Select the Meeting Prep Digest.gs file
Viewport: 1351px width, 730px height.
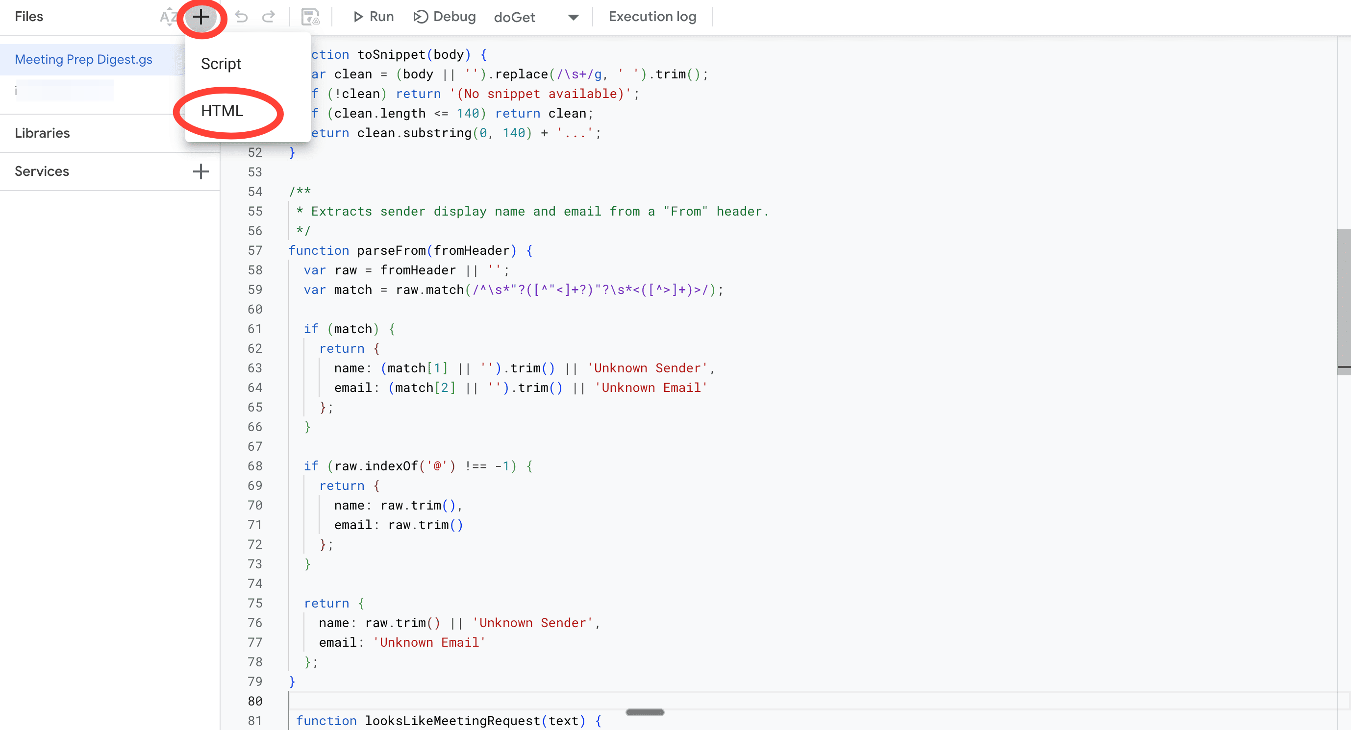83,60
